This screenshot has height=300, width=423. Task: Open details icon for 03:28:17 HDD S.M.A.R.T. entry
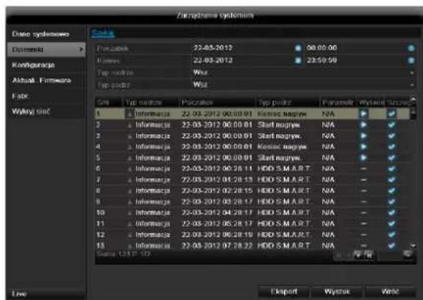[391, 202]
